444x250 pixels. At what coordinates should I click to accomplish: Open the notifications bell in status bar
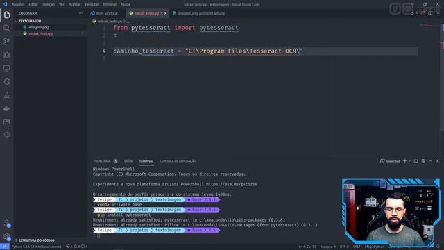pyautogui.click(x=438, y=247)
